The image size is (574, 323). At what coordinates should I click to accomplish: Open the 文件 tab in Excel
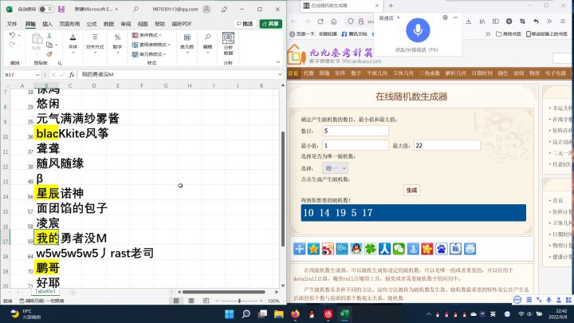click(x=12, y=24)
